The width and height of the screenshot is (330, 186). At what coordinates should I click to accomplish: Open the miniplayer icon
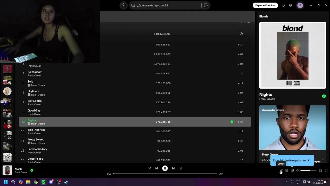coord(320,170)
